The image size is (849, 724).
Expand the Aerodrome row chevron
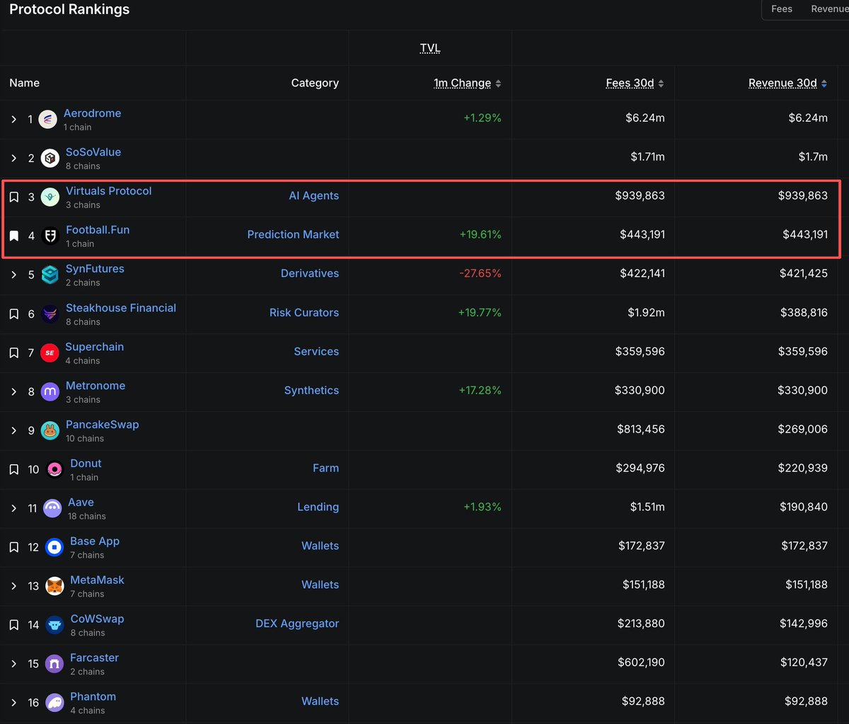click(x=13, y=119)
